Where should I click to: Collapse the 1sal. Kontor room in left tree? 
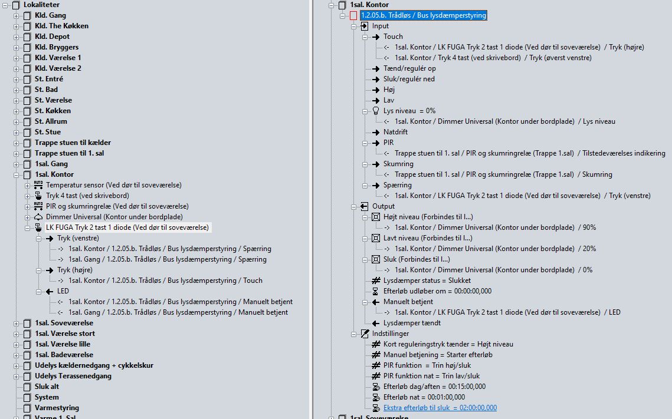(17, 174)
